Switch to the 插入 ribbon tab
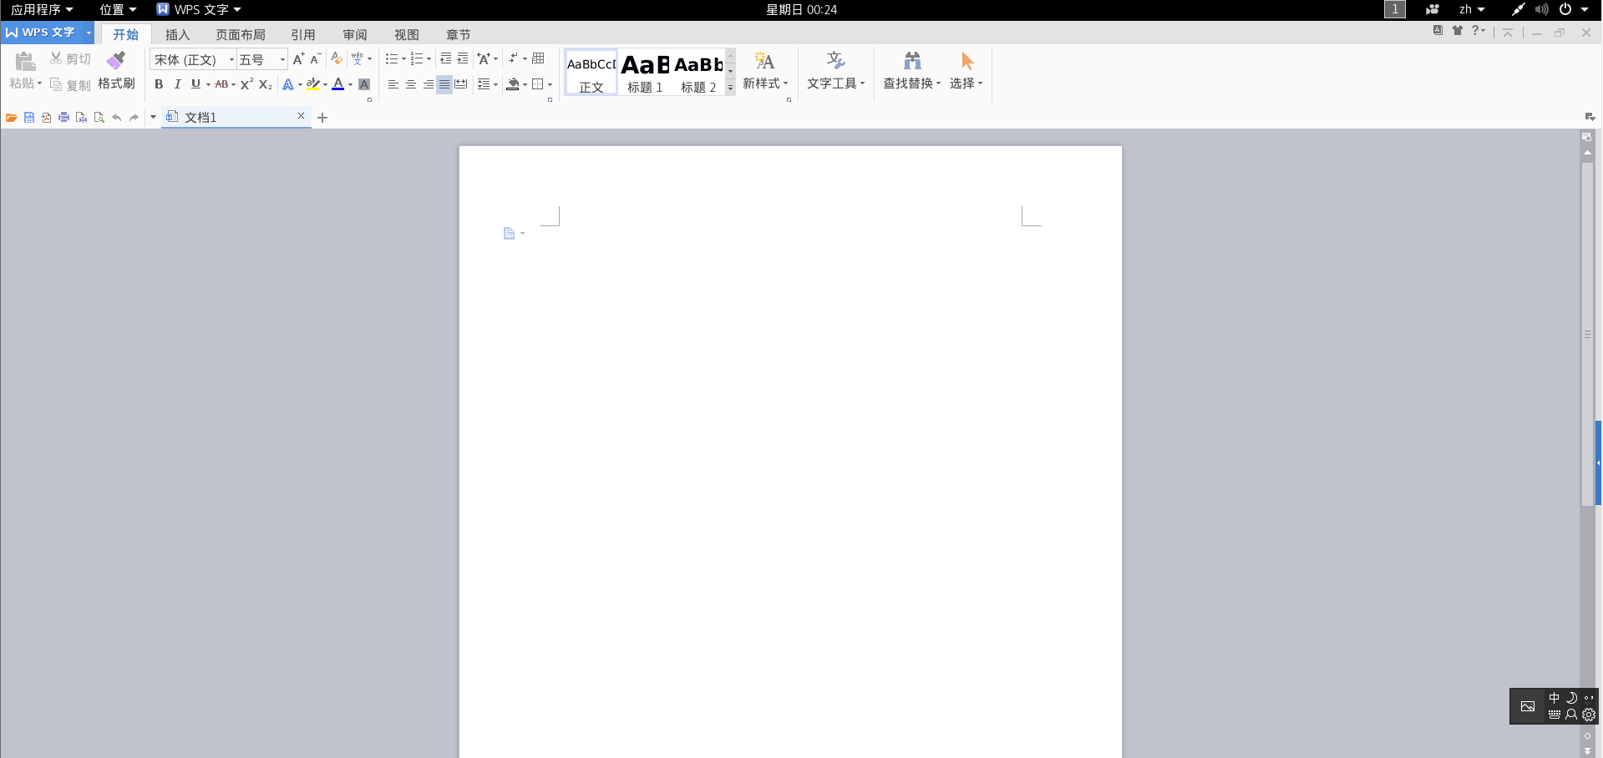 pos(177,34)
